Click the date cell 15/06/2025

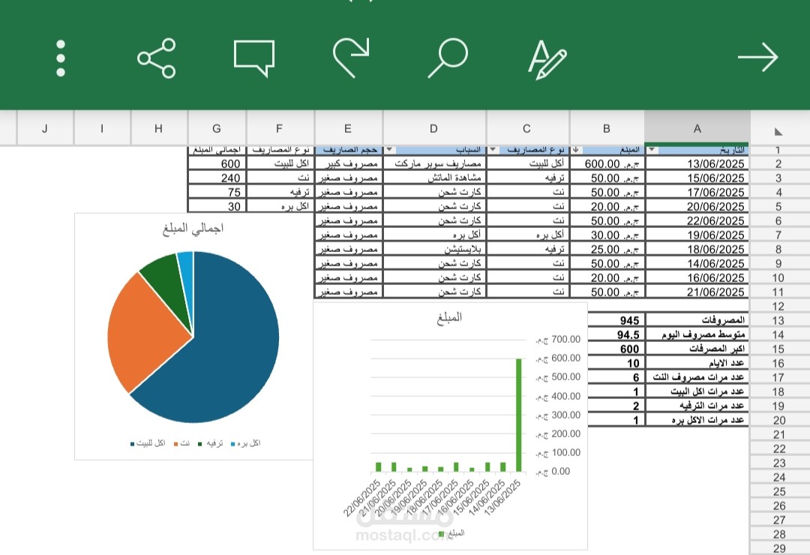tap(697, 178)
